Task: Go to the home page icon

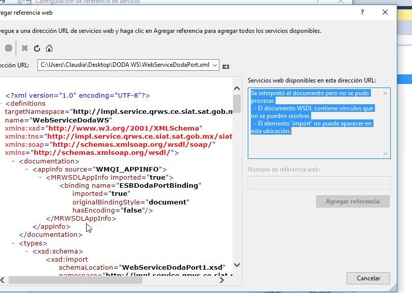Action: (49, 48)
